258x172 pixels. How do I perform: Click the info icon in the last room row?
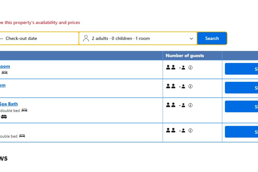click(x=190, y=130)
